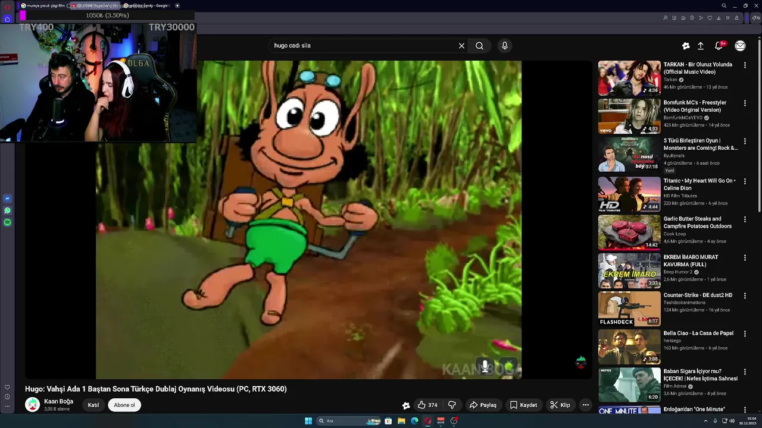Click downloads icon in address bar
This screenshot has height=428, width=762.
[x=719, y=18]
